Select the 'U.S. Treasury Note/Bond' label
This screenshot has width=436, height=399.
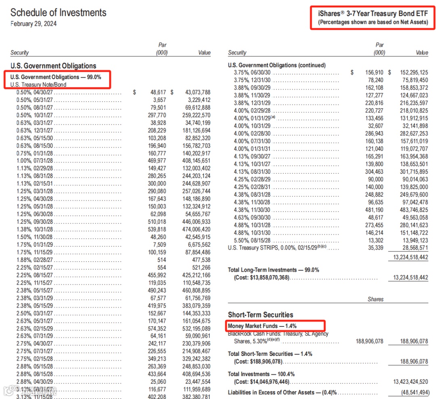click(38, 84)
